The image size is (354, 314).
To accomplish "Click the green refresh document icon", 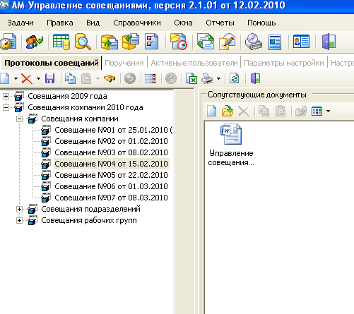I will [x=234, y=78].
